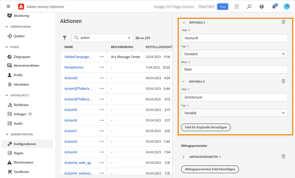Open the app switcher grid
The height and width of the screenshot is (178, 295).
coord(236,7)
